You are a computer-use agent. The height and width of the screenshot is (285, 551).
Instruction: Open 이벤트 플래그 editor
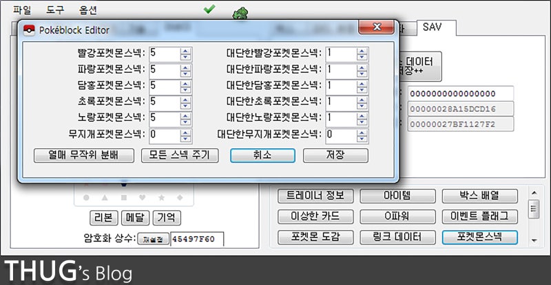pos(479,216)
